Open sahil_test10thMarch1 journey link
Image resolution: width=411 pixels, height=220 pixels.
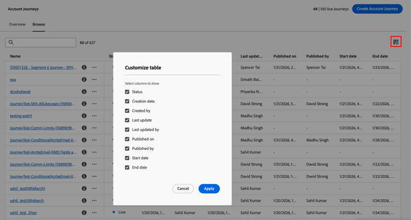point(27,188)
